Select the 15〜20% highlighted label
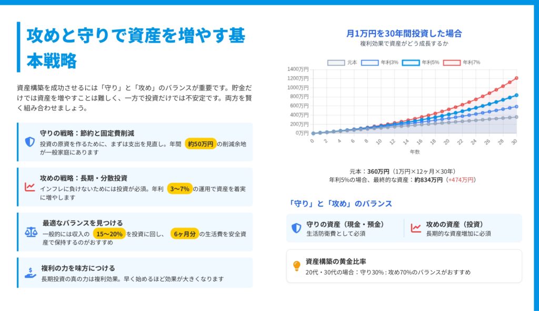 (109, 234)
